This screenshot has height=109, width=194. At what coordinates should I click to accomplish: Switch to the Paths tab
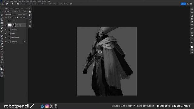click(x=22, y=8)
